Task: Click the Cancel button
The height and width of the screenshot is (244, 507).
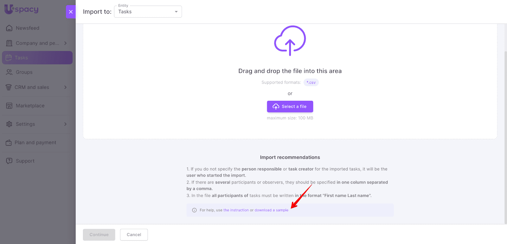Action: click(134, 235)
